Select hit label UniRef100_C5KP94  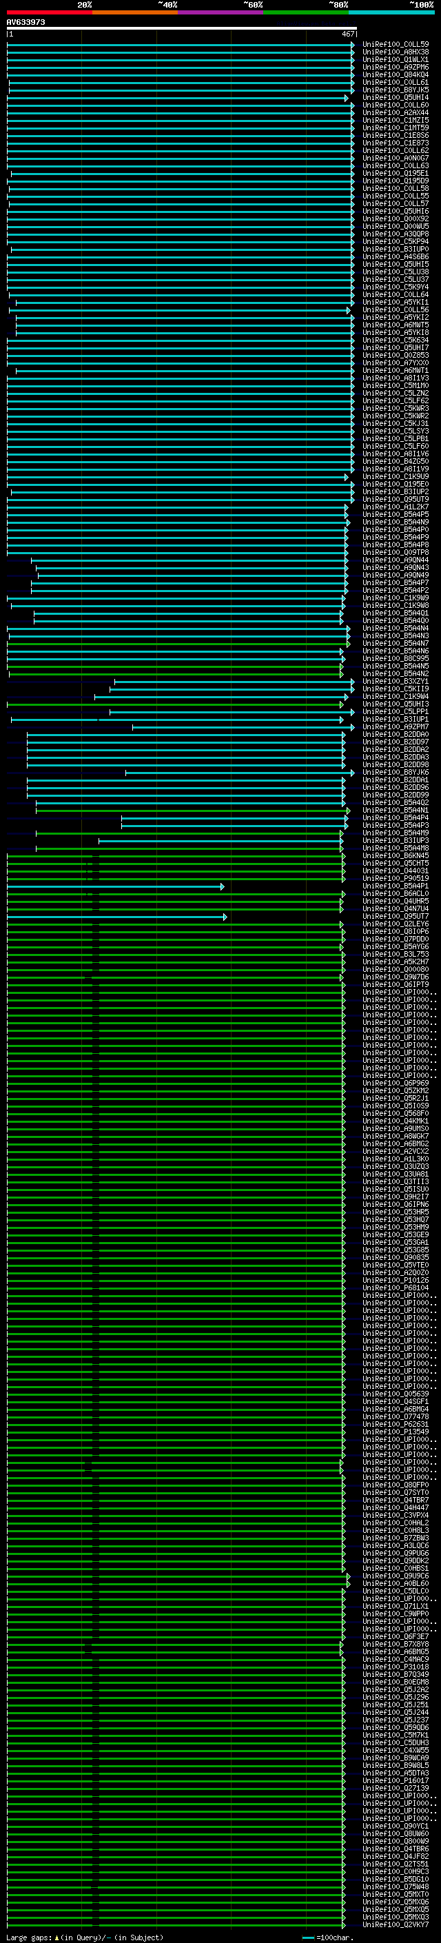(396, 241)
